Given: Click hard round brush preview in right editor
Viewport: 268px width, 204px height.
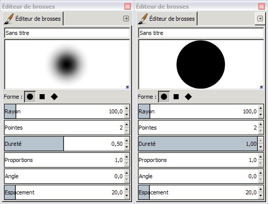Looking at the screenshot, I should [201, 64].
